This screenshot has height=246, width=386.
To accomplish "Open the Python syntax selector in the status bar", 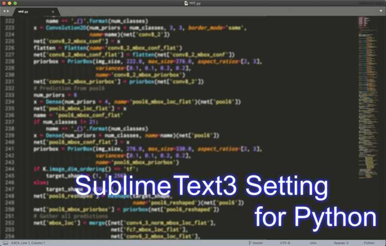I will [x=369, y=243].
